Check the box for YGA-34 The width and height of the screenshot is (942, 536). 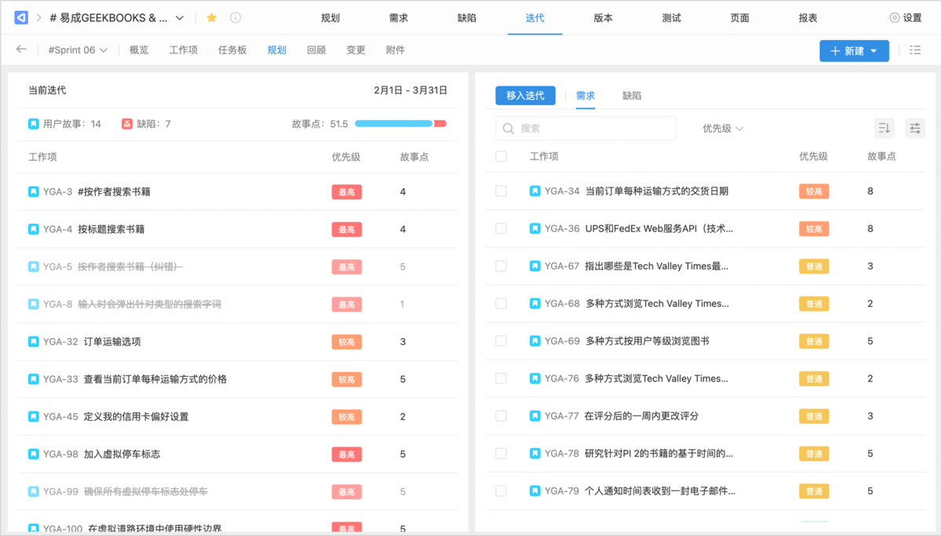point(501,191)
